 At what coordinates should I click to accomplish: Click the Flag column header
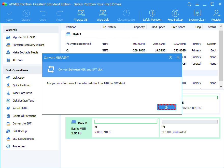198,27
